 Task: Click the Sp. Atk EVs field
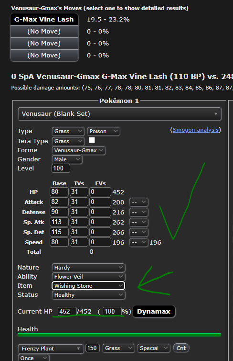(100, 222)
